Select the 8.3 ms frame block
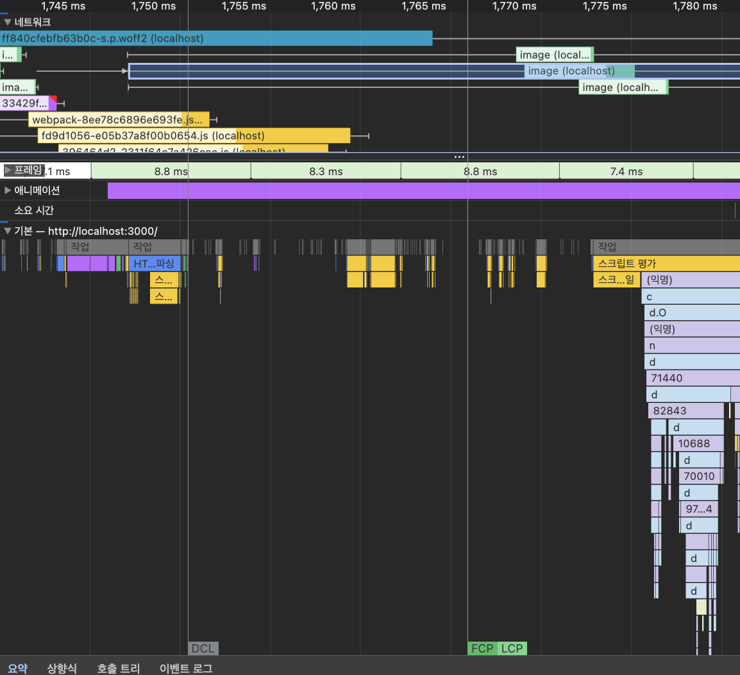 tap(326, 171)
